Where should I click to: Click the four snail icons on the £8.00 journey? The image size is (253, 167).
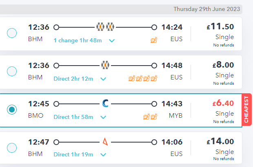click(143, 78)
